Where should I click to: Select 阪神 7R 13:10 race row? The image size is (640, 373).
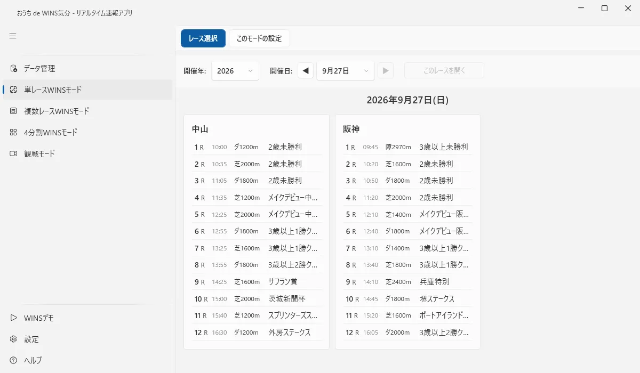pos(407,248)
